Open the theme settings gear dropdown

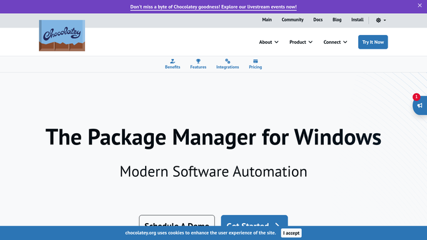click(x=381, y=20)
